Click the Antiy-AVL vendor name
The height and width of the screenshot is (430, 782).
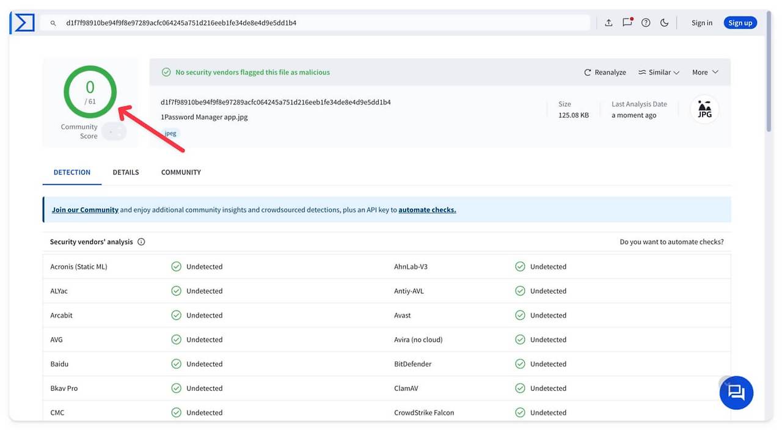[409, 291]
